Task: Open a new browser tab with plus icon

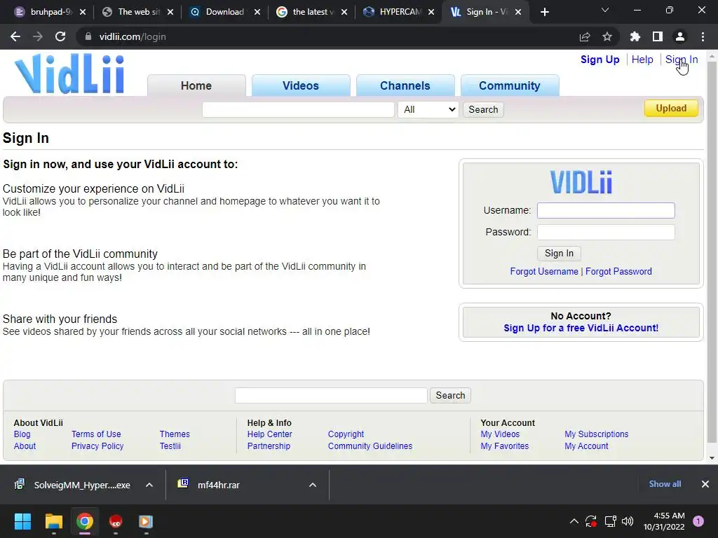Action: [x=544, y=12]
